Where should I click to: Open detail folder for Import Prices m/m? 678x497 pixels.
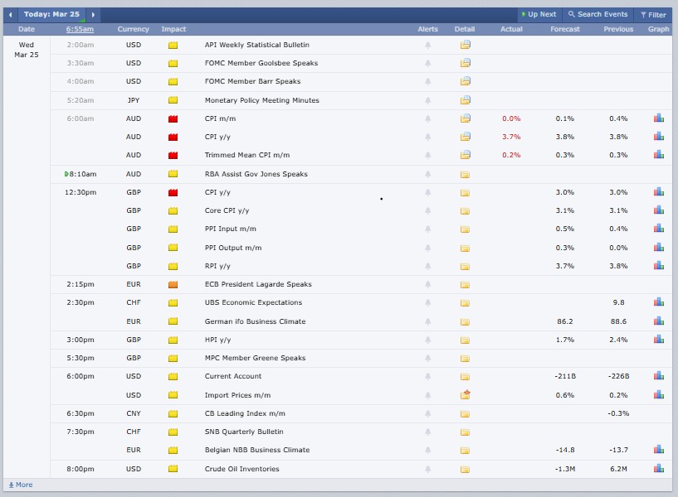tap(465, 395)
